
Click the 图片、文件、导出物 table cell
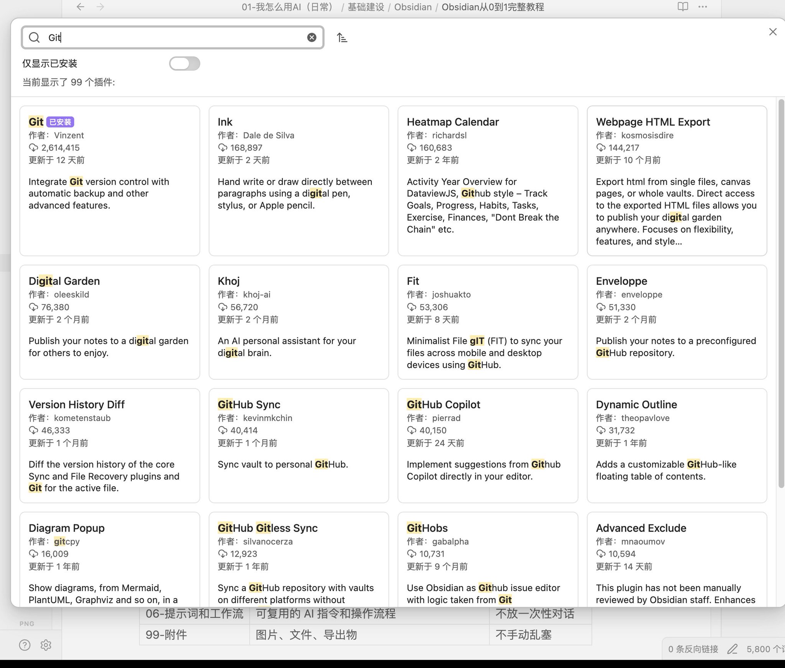(x=370, y=635)
